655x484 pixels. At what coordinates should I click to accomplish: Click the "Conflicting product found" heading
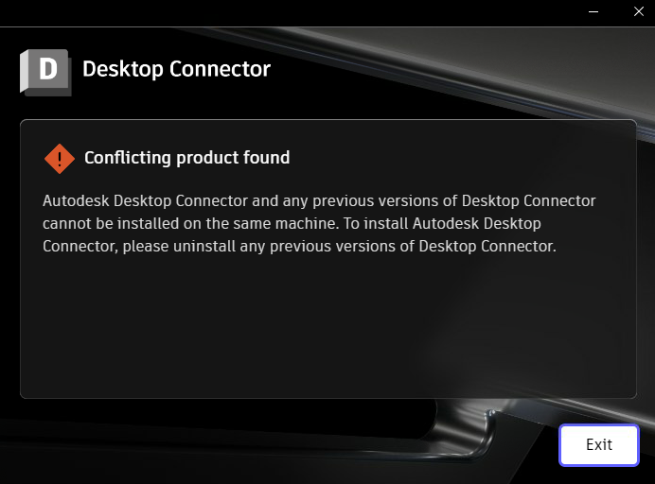pyautogui.click(x=186, y=158)
